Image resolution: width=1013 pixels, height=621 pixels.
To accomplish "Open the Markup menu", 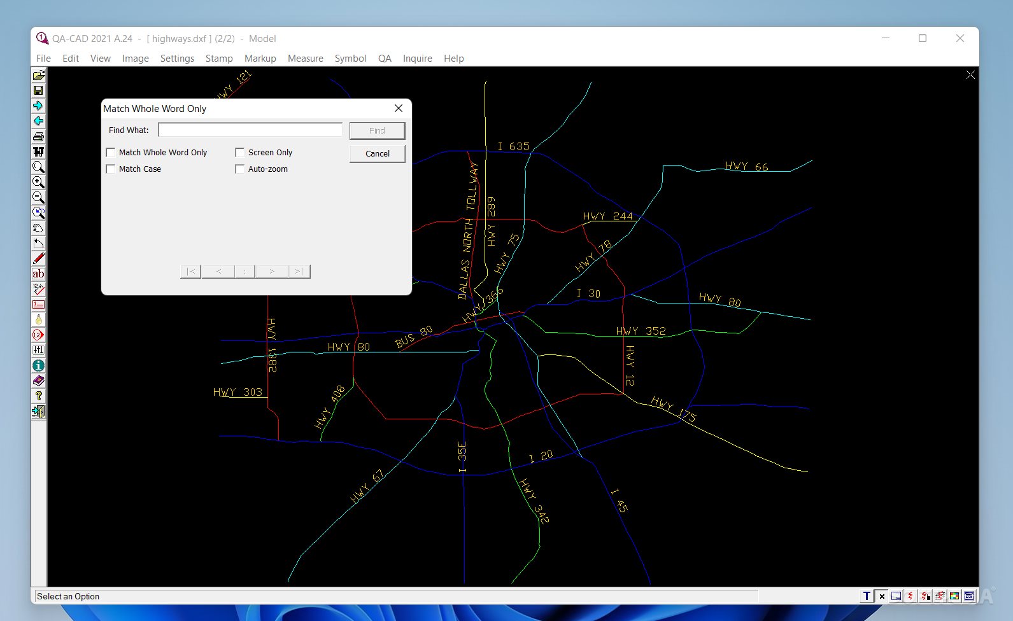I will (260, 59).
